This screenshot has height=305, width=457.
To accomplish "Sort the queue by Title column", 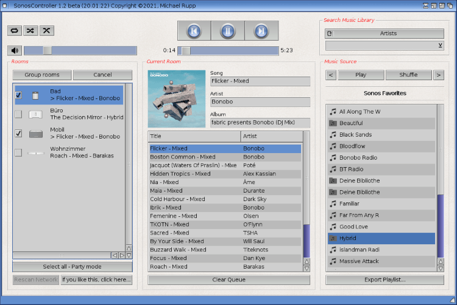I will point(194,137).
